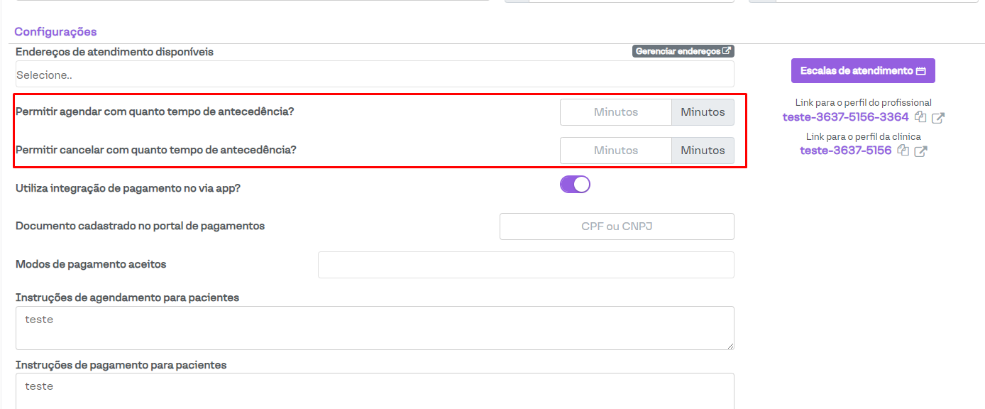Focus the scheduling advance time minutes field
985x409 pixels.
tap(615, 112)
